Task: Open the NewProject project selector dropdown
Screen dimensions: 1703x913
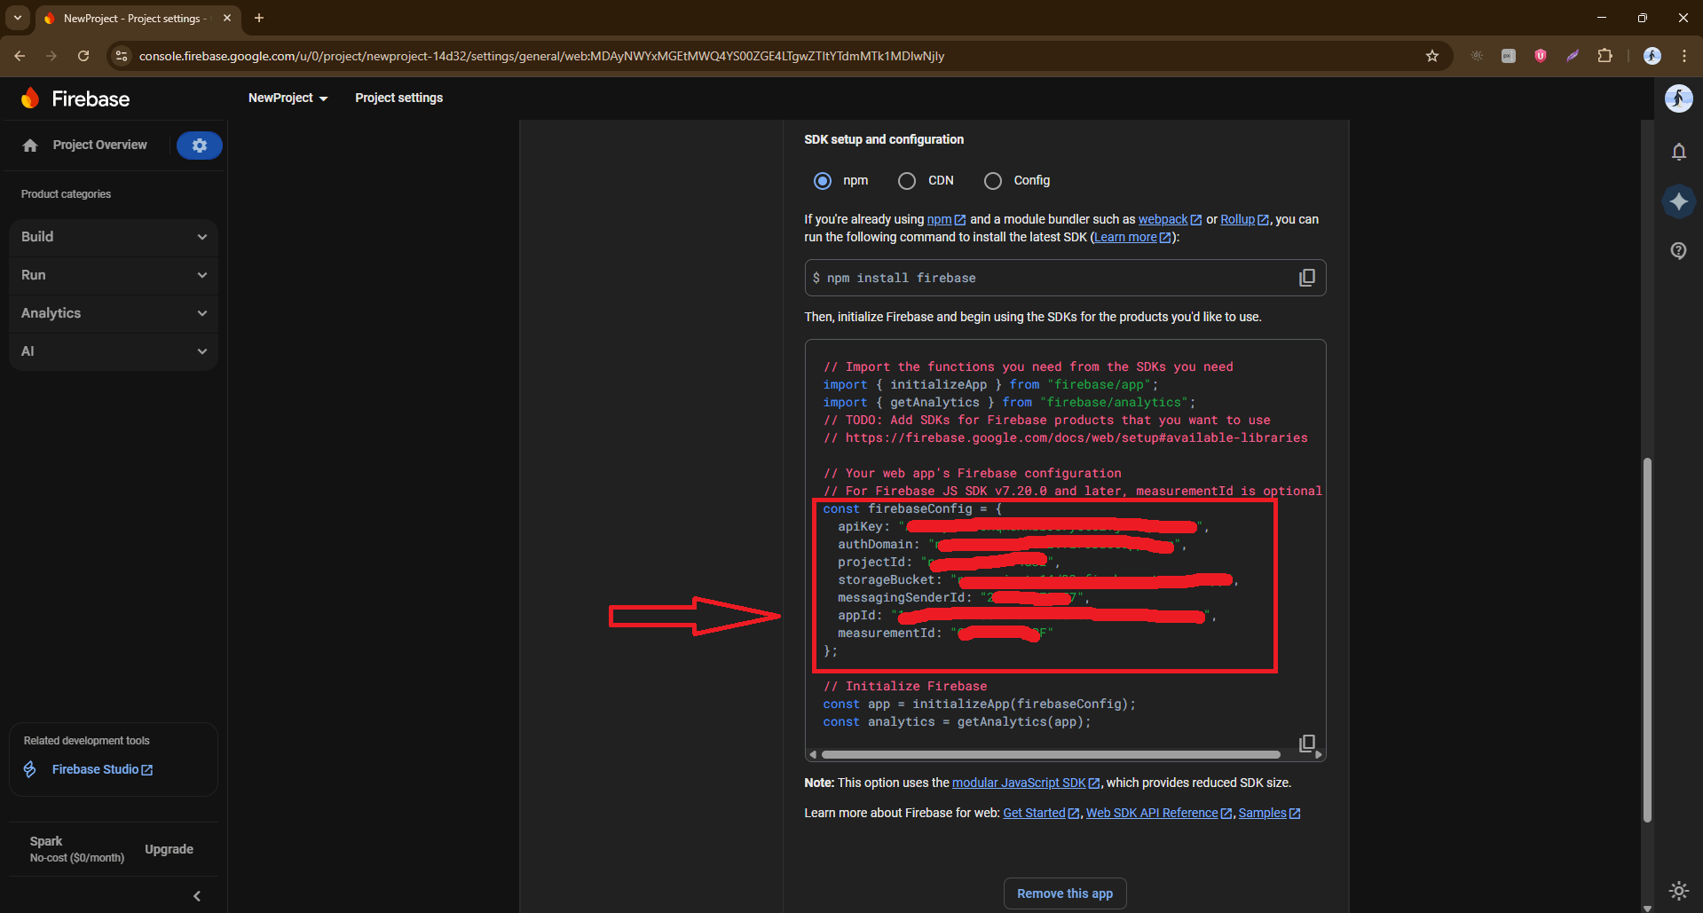Action: coord(288,98)
